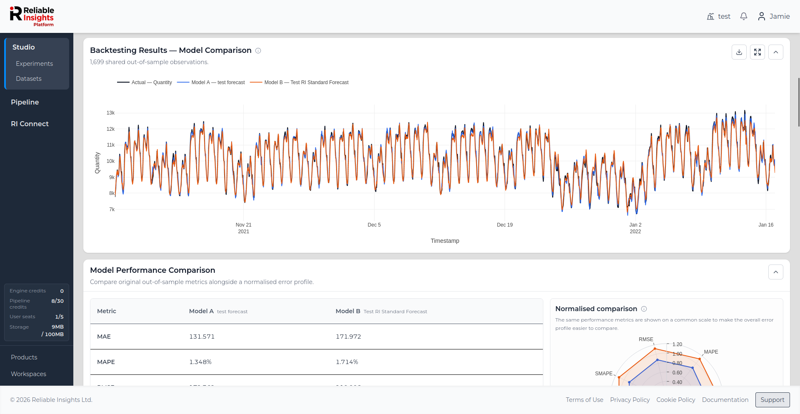Open Terms of Use link
800x414 pixels.
pos(584,400)
